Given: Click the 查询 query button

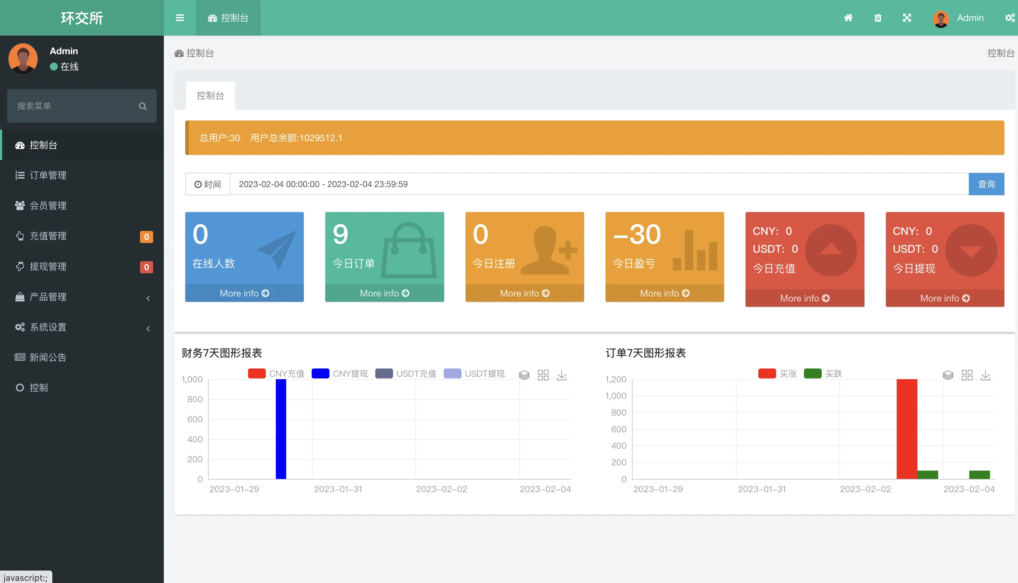Looking at the screenshot, I should pyautogui.click(x=986, y=184).
